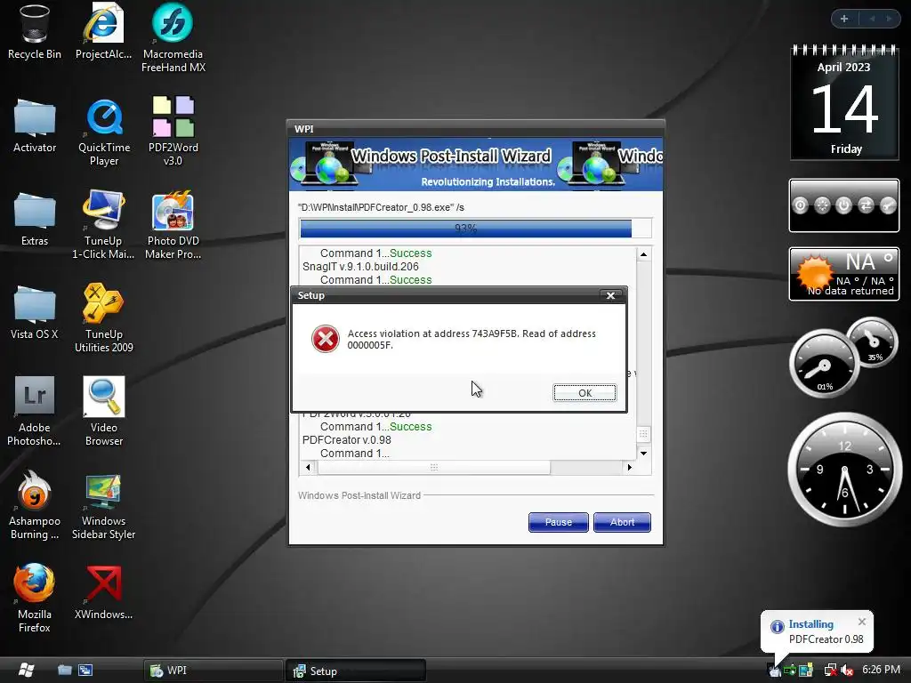Launch TuneUp 1-Click Maintenance shortcut
This screenshot has width=911, height=683.
(x=103, y=225)
